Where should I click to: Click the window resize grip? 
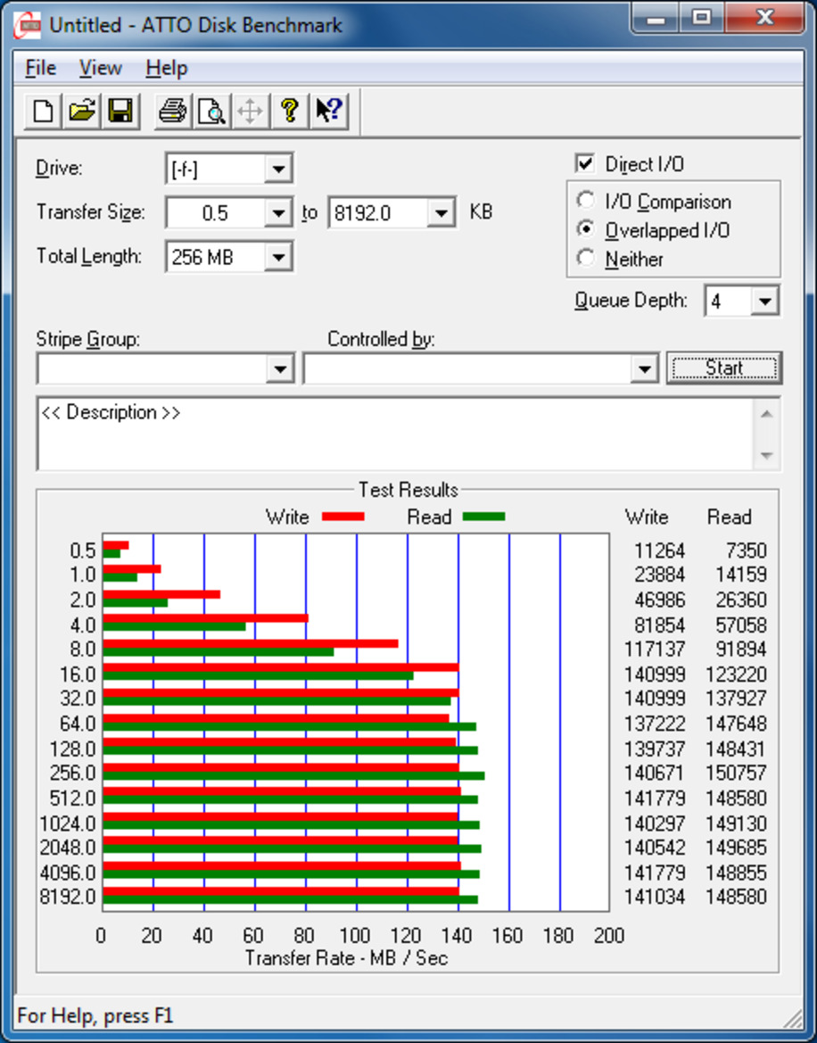coord(793,1018)
